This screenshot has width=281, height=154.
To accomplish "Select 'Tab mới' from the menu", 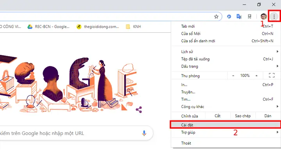I will click(226, 27).
